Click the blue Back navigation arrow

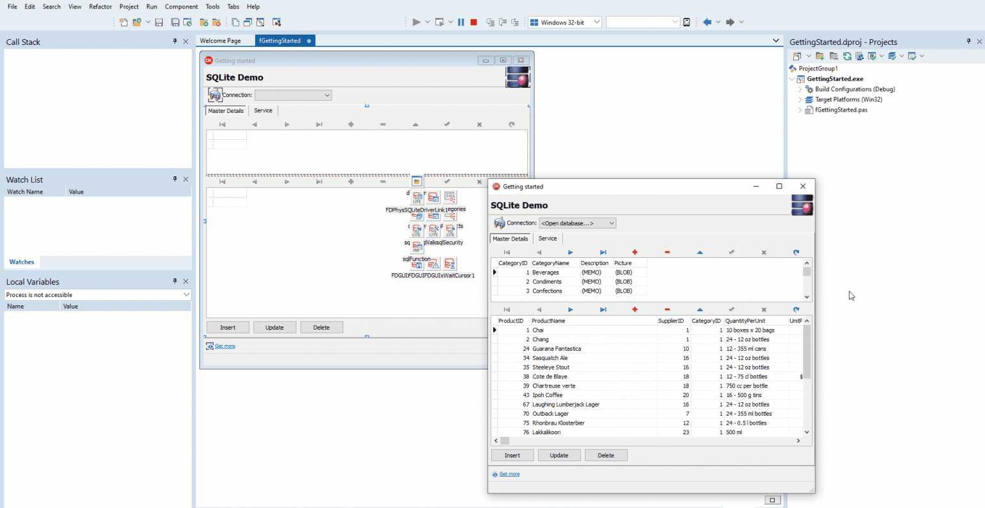[707, 22]
